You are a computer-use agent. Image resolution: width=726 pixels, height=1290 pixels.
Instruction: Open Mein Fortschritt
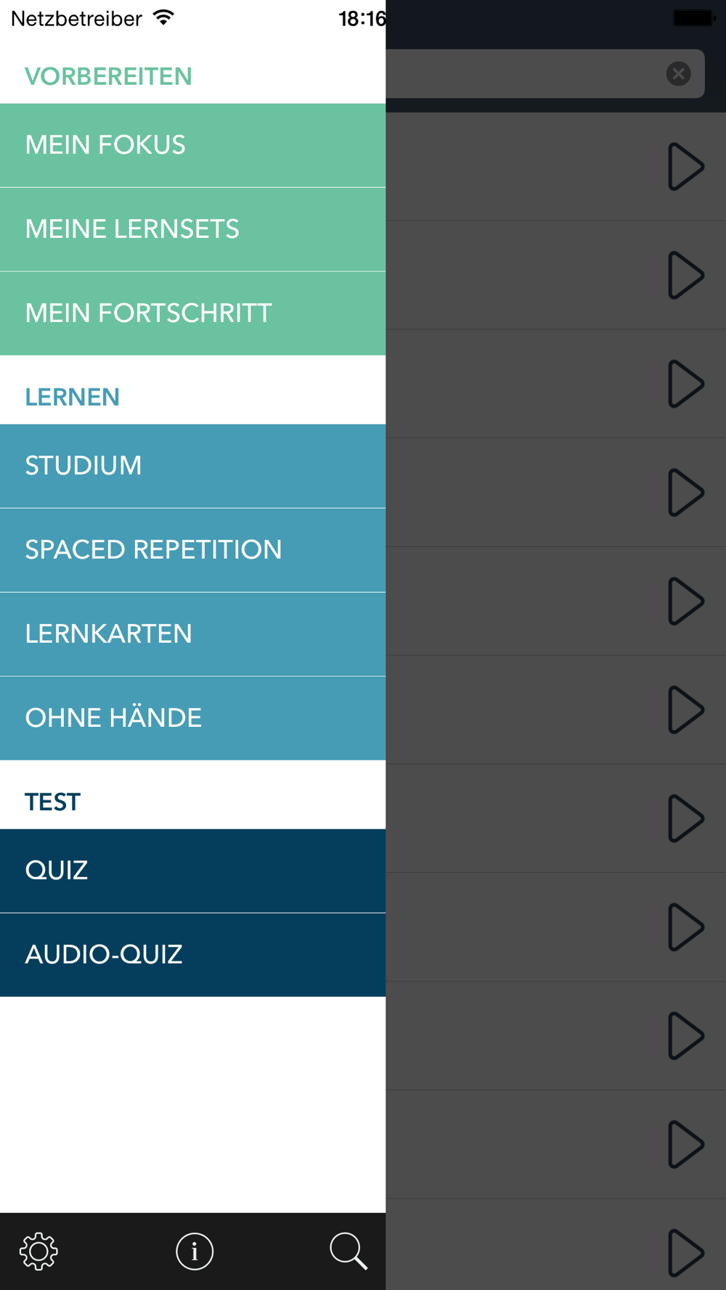[192, 313]
